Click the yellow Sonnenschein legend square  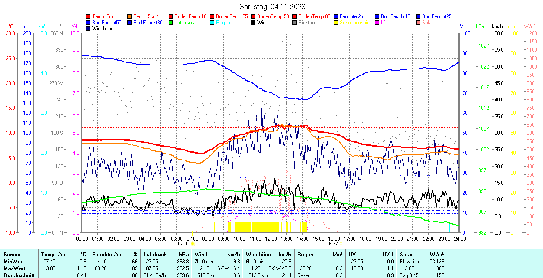[x=336, y=23]
